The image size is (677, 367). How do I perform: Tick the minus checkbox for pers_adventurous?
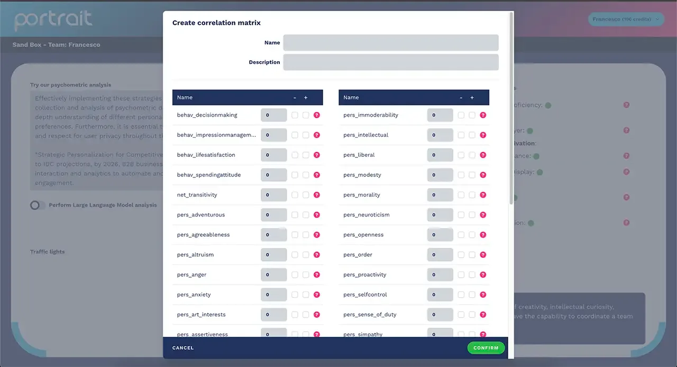(295, 215)
